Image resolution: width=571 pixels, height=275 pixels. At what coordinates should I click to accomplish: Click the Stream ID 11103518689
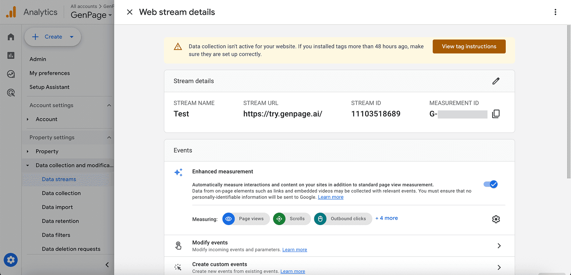[376, 114]
